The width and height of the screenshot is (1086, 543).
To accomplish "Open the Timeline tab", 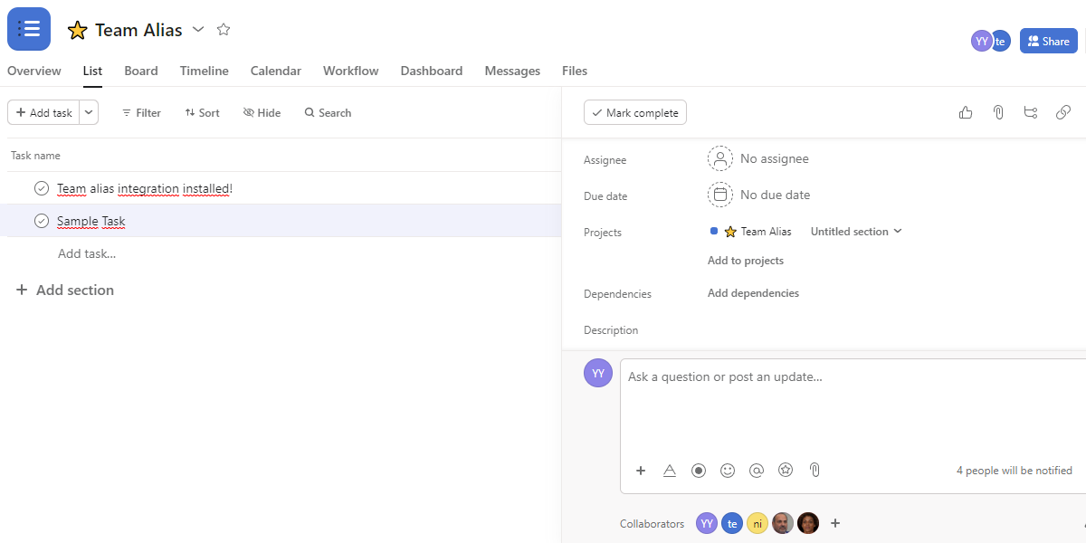I will 205,71.
